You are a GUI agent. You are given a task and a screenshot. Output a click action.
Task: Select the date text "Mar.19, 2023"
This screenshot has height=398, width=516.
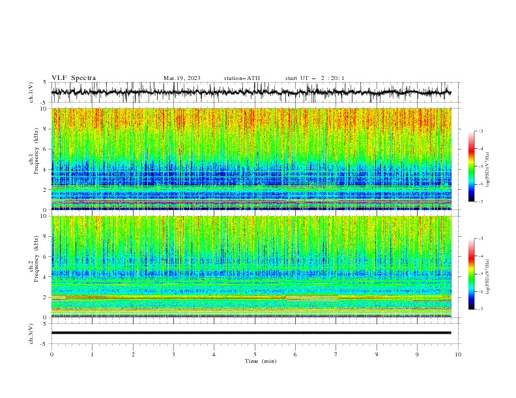182,78
